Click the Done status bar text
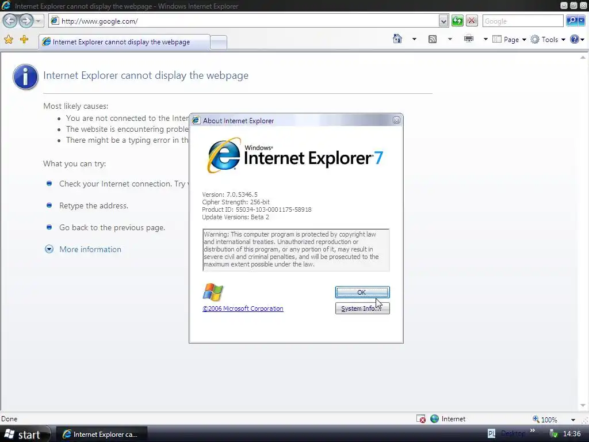 (9, 419)
